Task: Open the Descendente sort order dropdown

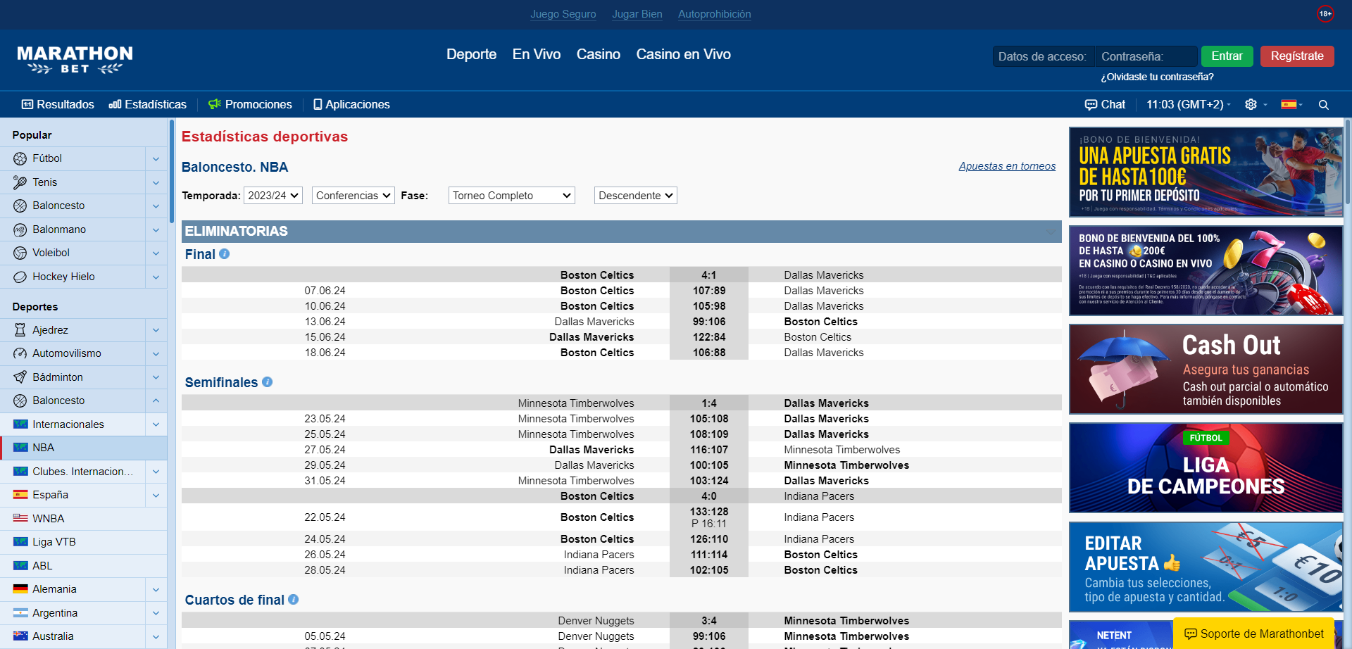Action: click(x=635, y=196)
